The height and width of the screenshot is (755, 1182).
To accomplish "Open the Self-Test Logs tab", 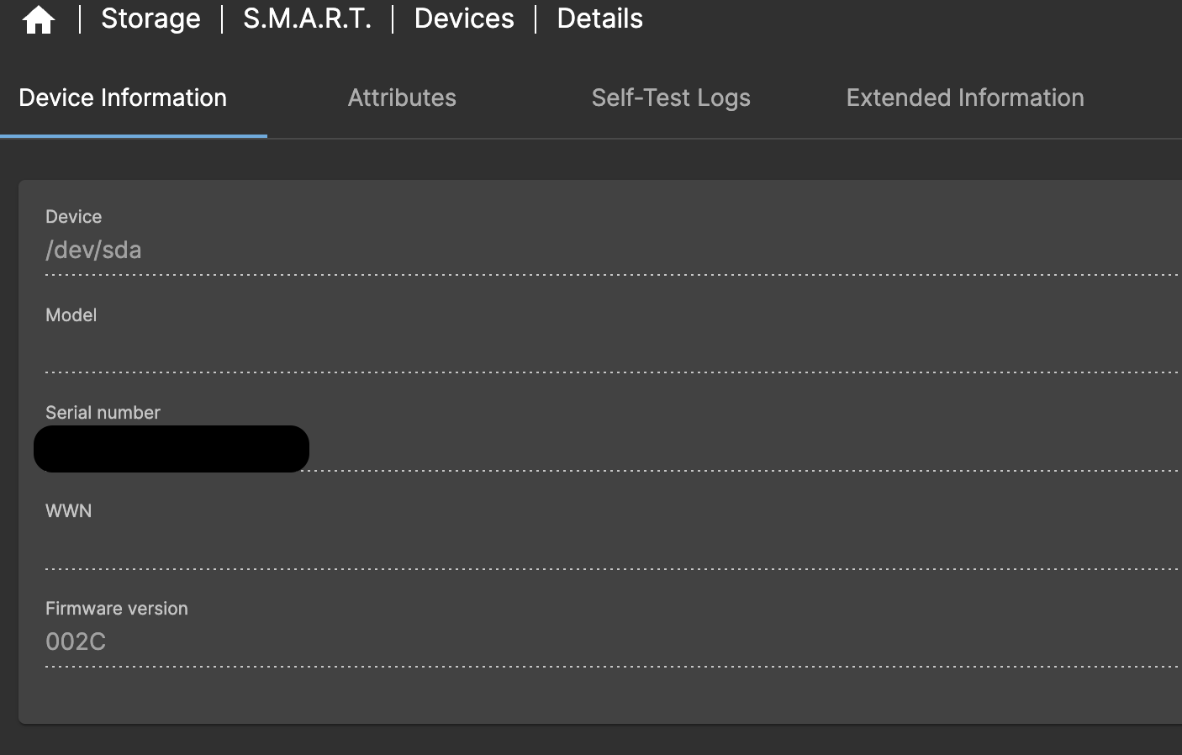I will point(670,98).
